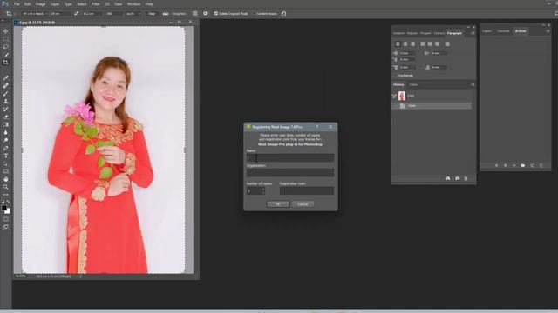Screen dimensions: 558x313
Task: Open the Edit Toolbar three-dots icon
Action: [x=6, y=195]
